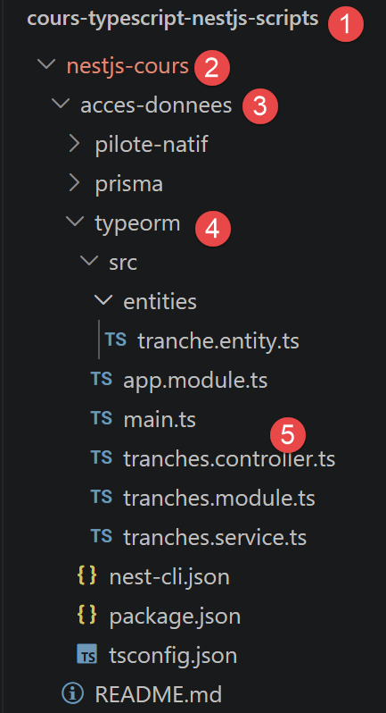Collapse the typeorm folder chevron
Viewport: 386px width, 713px height.
(x=74, y=222)
